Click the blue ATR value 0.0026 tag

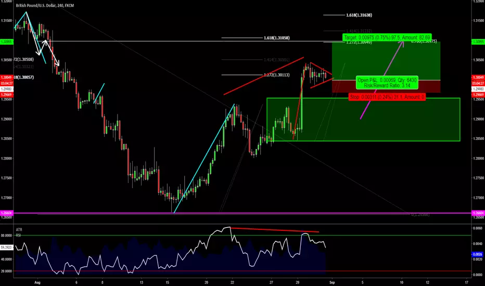click(x=478, y=254)
